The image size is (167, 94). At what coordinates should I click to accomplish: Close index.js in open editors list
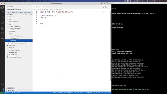(x=9, y=12)
